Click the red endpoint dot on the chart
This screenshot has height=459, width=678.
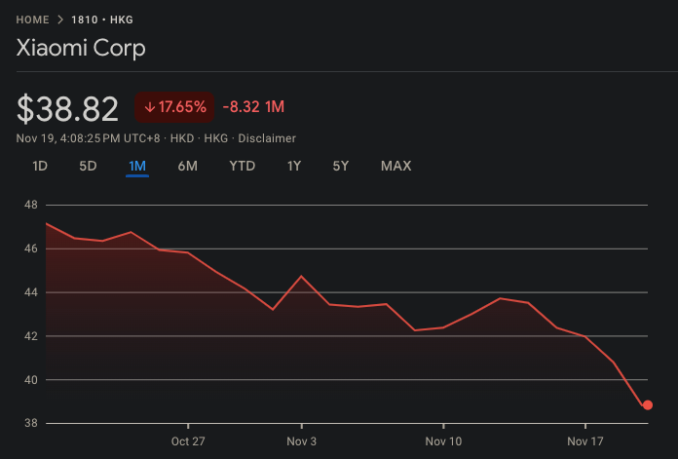pyautogui.click(x=647, y=405)
